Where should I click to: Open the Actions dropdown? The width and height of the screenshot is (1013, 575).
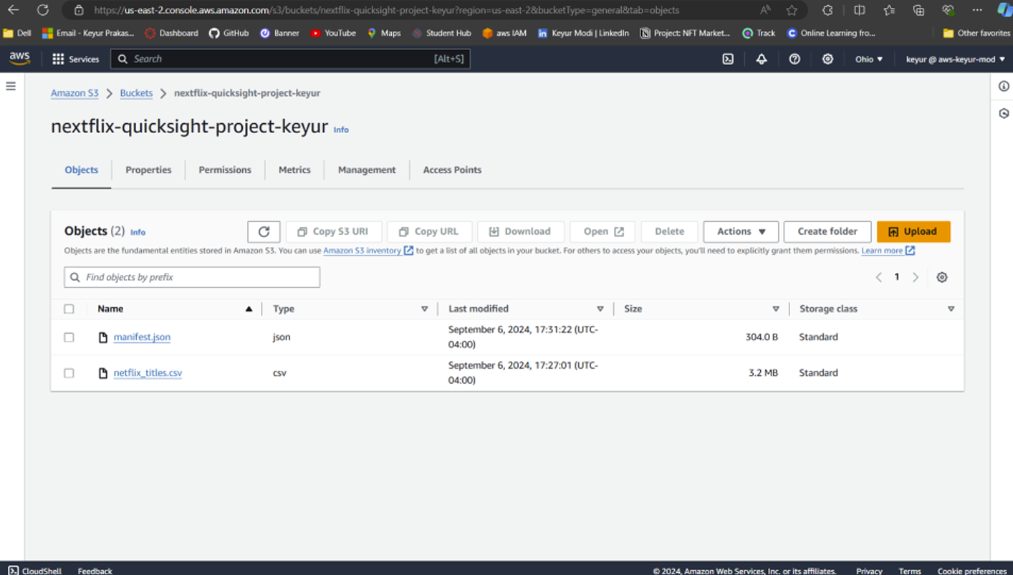[741, 231]
